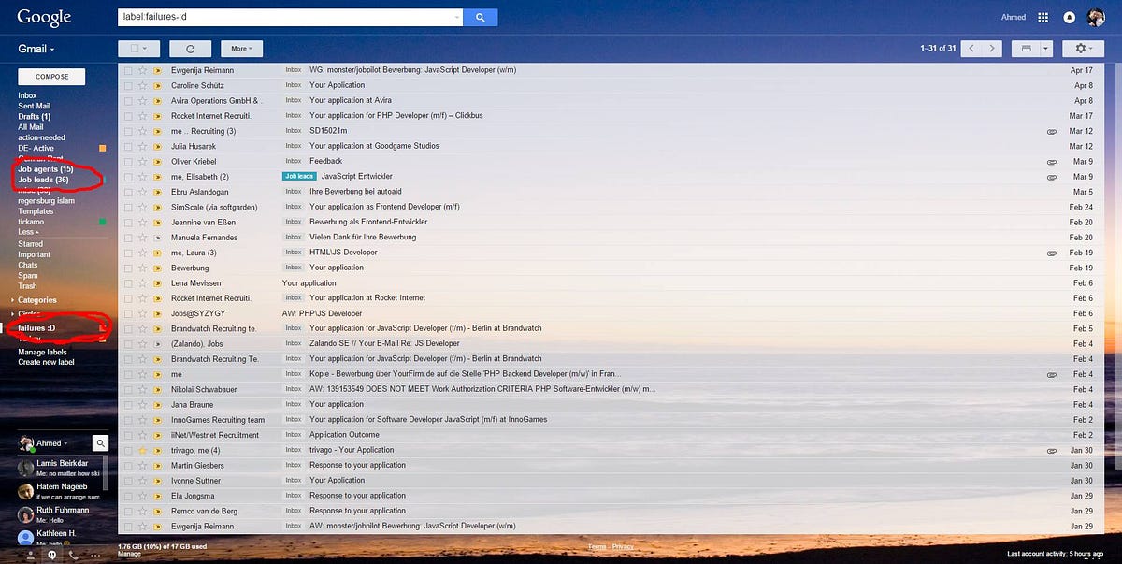The image size is (1122, 564).
Task: Open Ahmed chat status dropdown
Action: coord(52,443)
